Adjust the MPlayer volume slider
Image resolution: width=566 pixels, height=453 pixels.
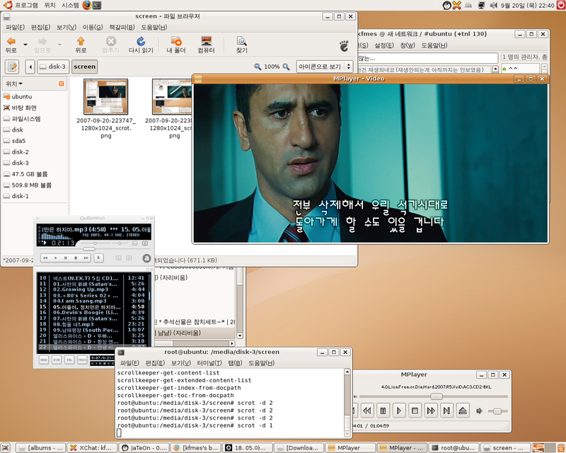pyautogui.click(x=497, y=411)
